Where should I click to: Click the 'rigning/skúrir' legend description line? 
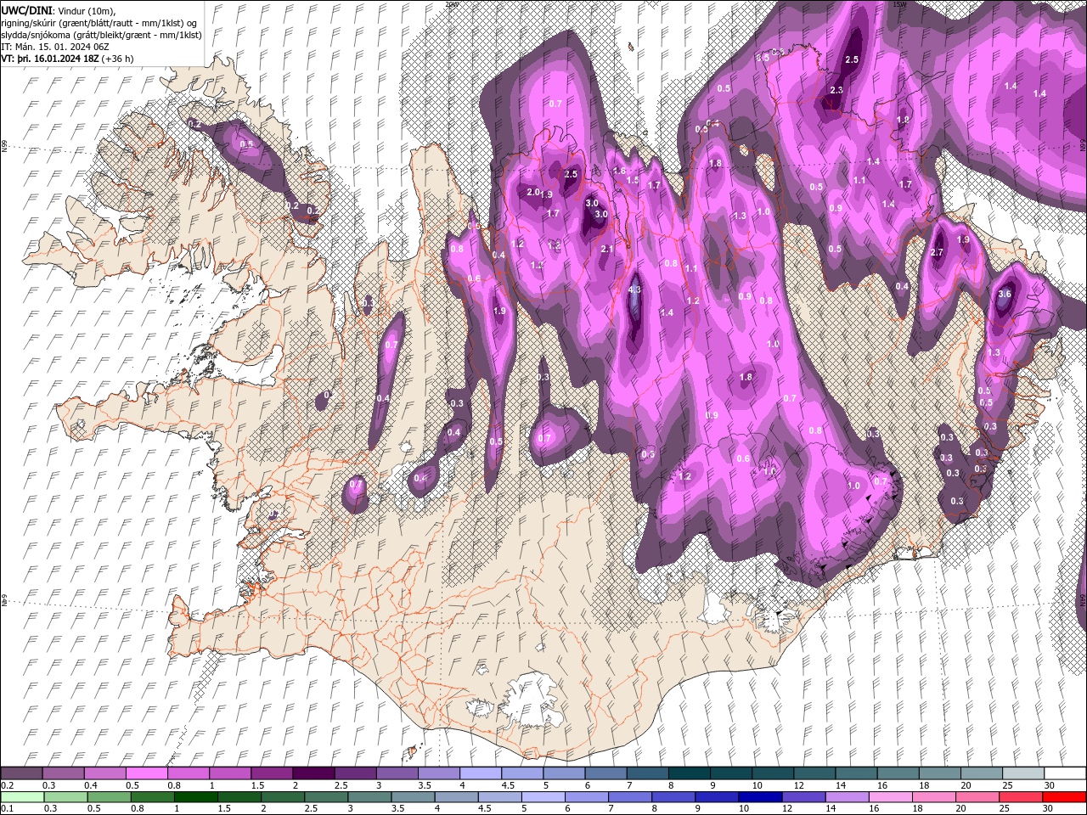99,23
